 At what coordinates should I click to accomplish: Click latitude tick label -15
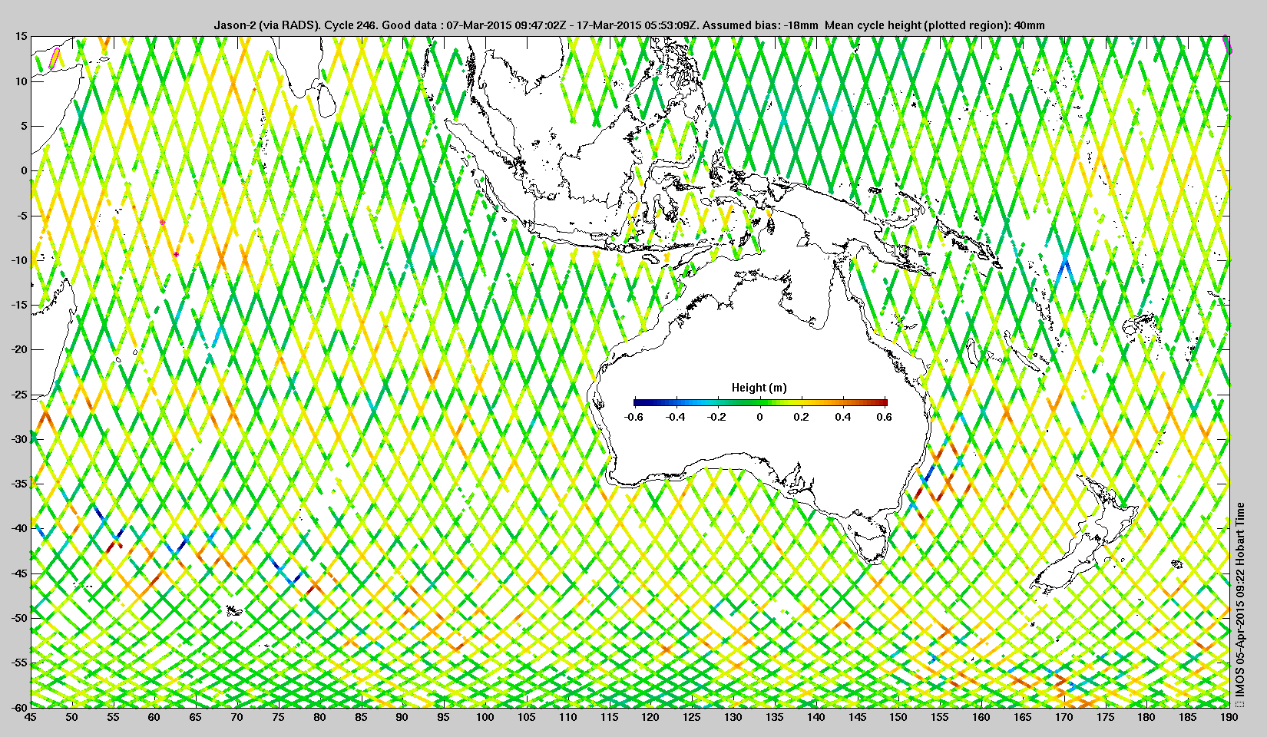coord(19,305)
